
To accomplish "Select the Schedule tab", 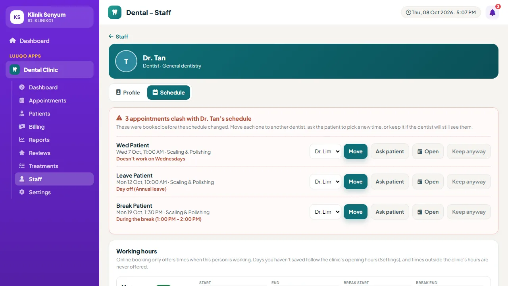I will 169,93.
